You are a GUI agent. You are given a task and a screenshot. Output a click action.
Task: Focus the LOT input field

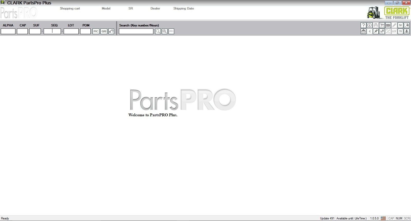71,31
